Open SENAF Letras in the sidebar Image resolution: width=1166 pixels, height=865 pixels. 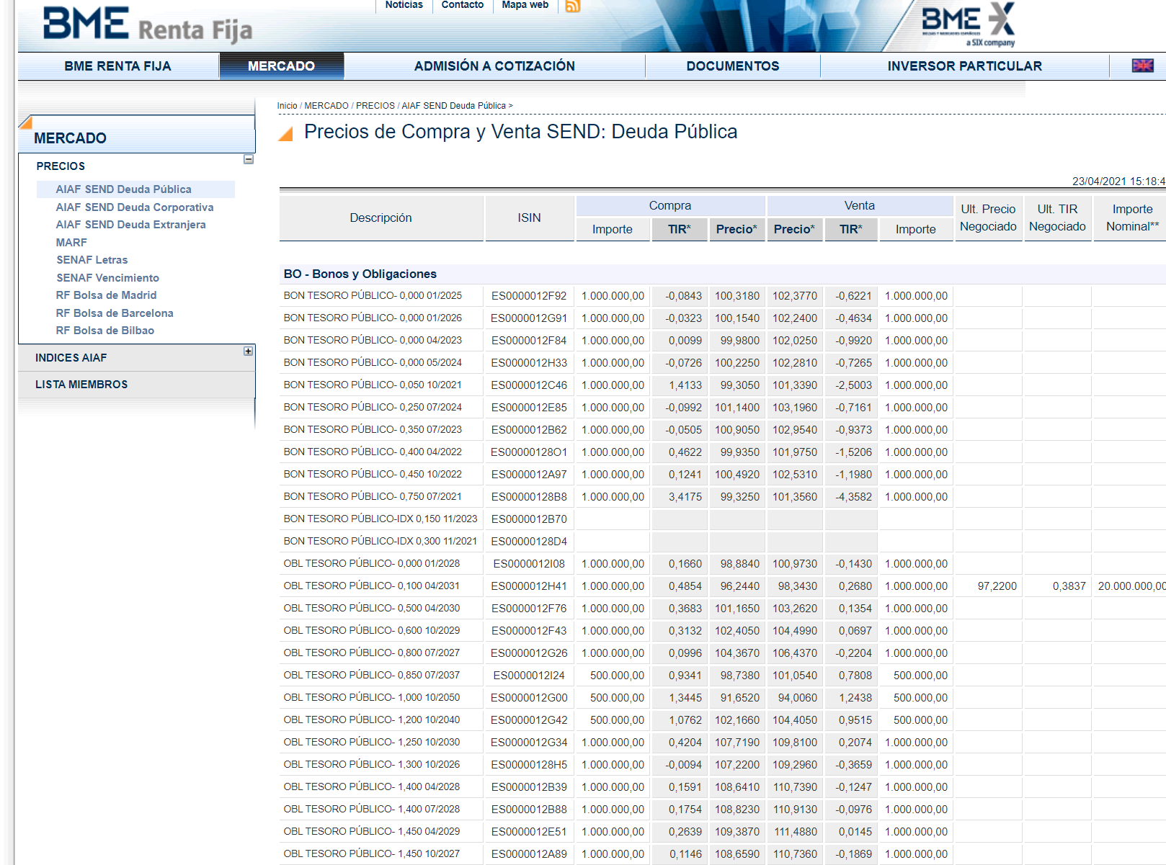[92, 260]
